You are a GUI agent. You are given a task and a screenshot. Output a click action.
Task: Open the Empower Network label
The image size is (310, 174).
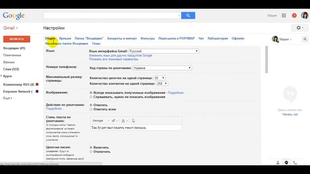(17, 91)
